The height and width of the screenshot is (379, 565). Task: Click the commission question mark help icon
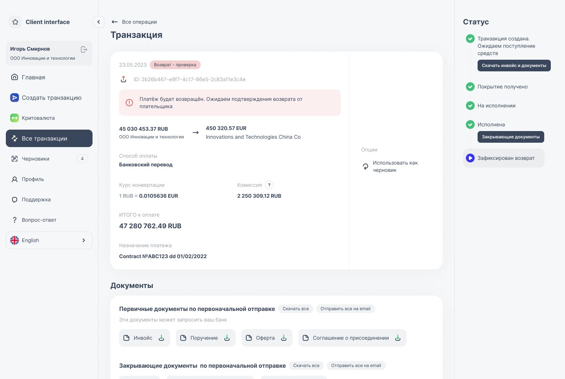click(269, 185)
